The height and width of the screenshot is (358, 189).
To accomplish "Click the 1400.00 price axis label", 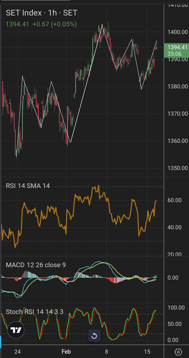I will pos(178,32).
